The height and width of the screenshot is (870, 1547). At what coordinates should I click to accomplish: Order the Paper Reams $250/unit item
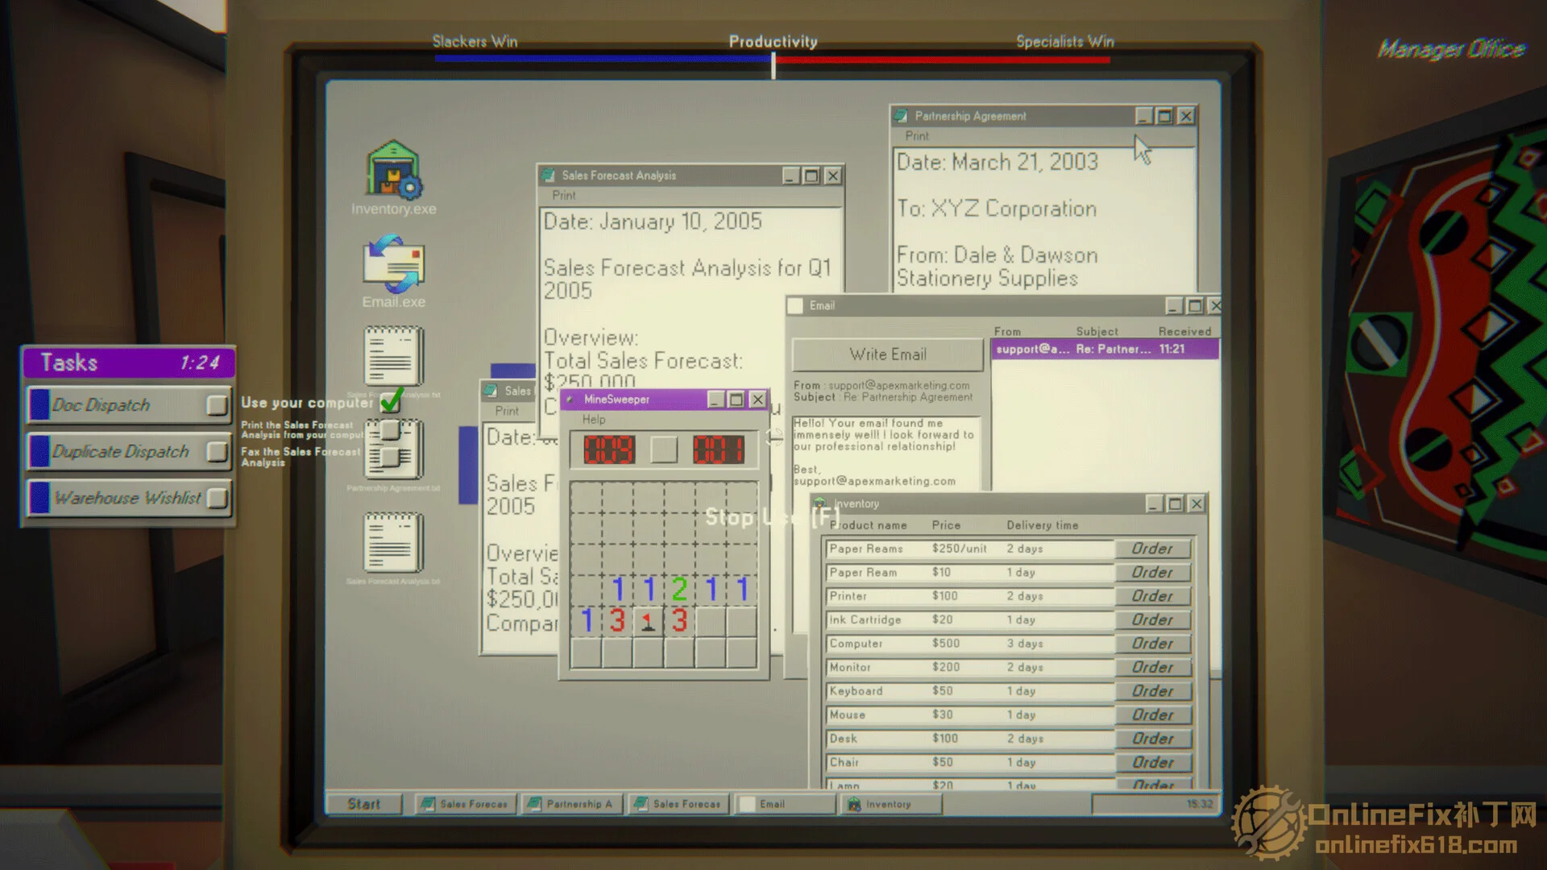coord(1153,549)
